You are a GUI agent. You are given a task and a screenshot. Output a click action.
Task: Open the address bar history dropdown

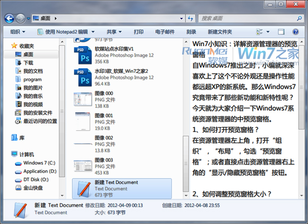coord(181,19)
